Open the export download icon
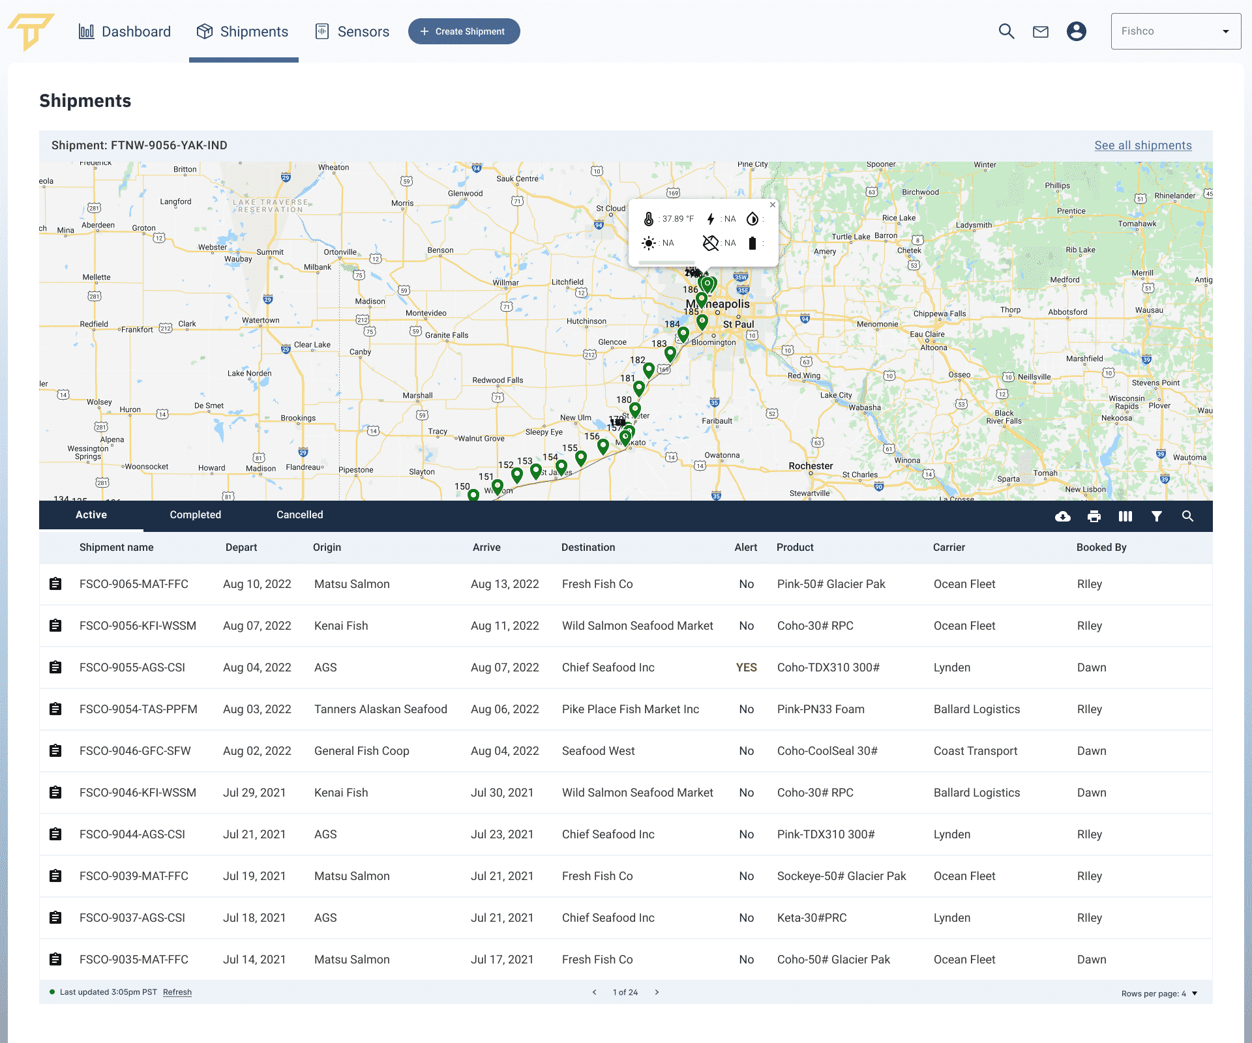The height and width of the screenshot is (1043, 1252). (1063, 516)
